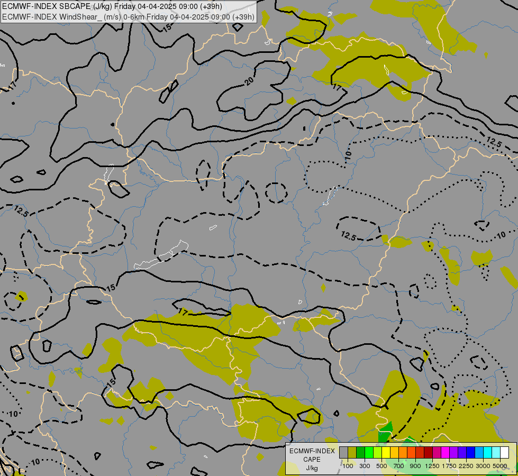Click the legend value '5000'

[x=500, y=466]
